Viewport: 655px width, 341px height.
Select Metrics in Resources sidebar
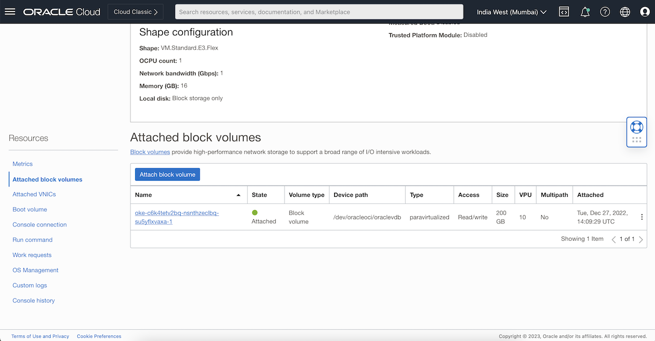tap(23, 164)
